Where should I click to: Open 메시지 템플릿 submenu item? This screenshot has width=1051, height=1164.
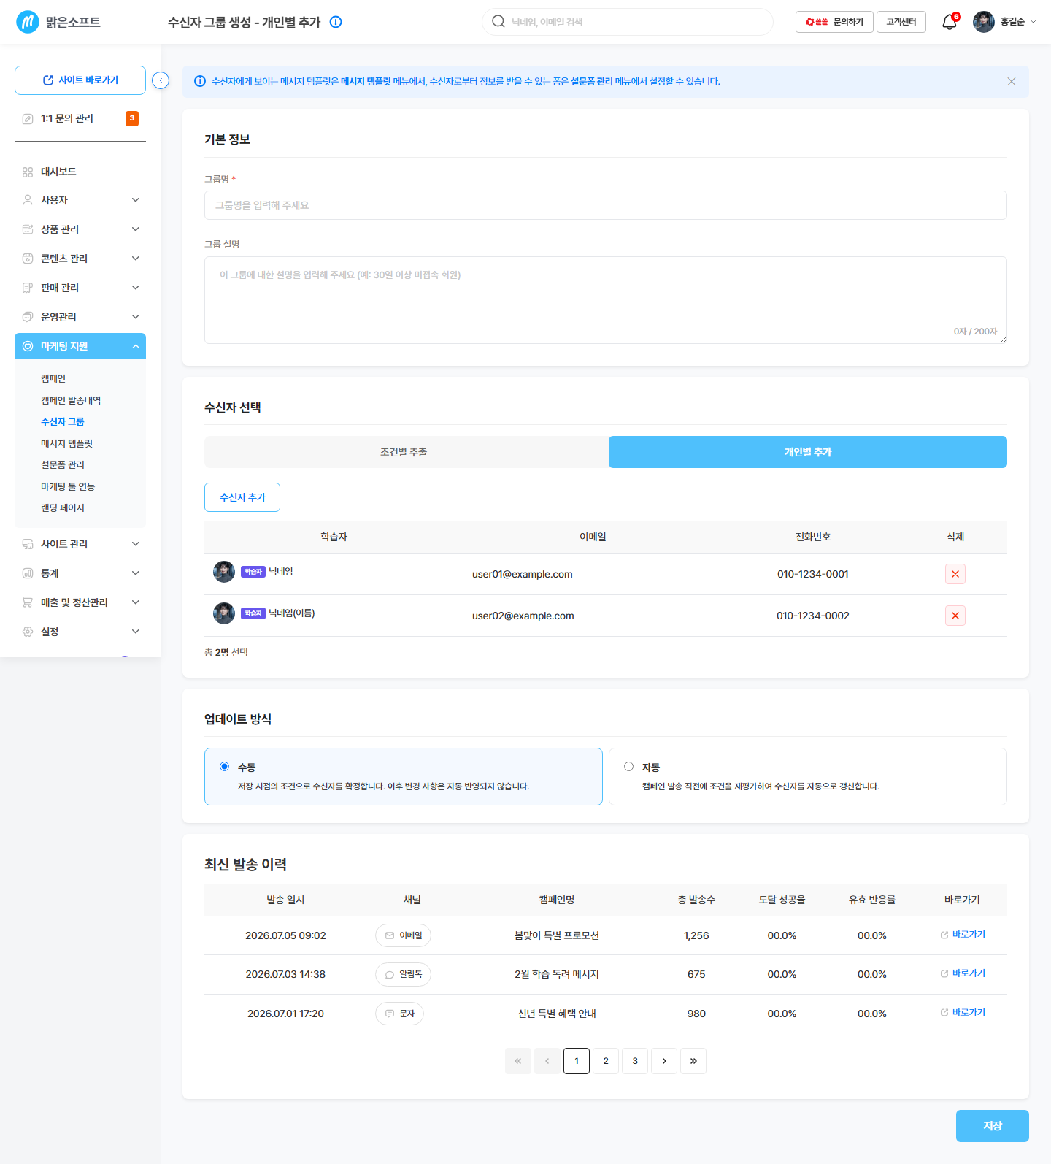(x=67, y=443)
